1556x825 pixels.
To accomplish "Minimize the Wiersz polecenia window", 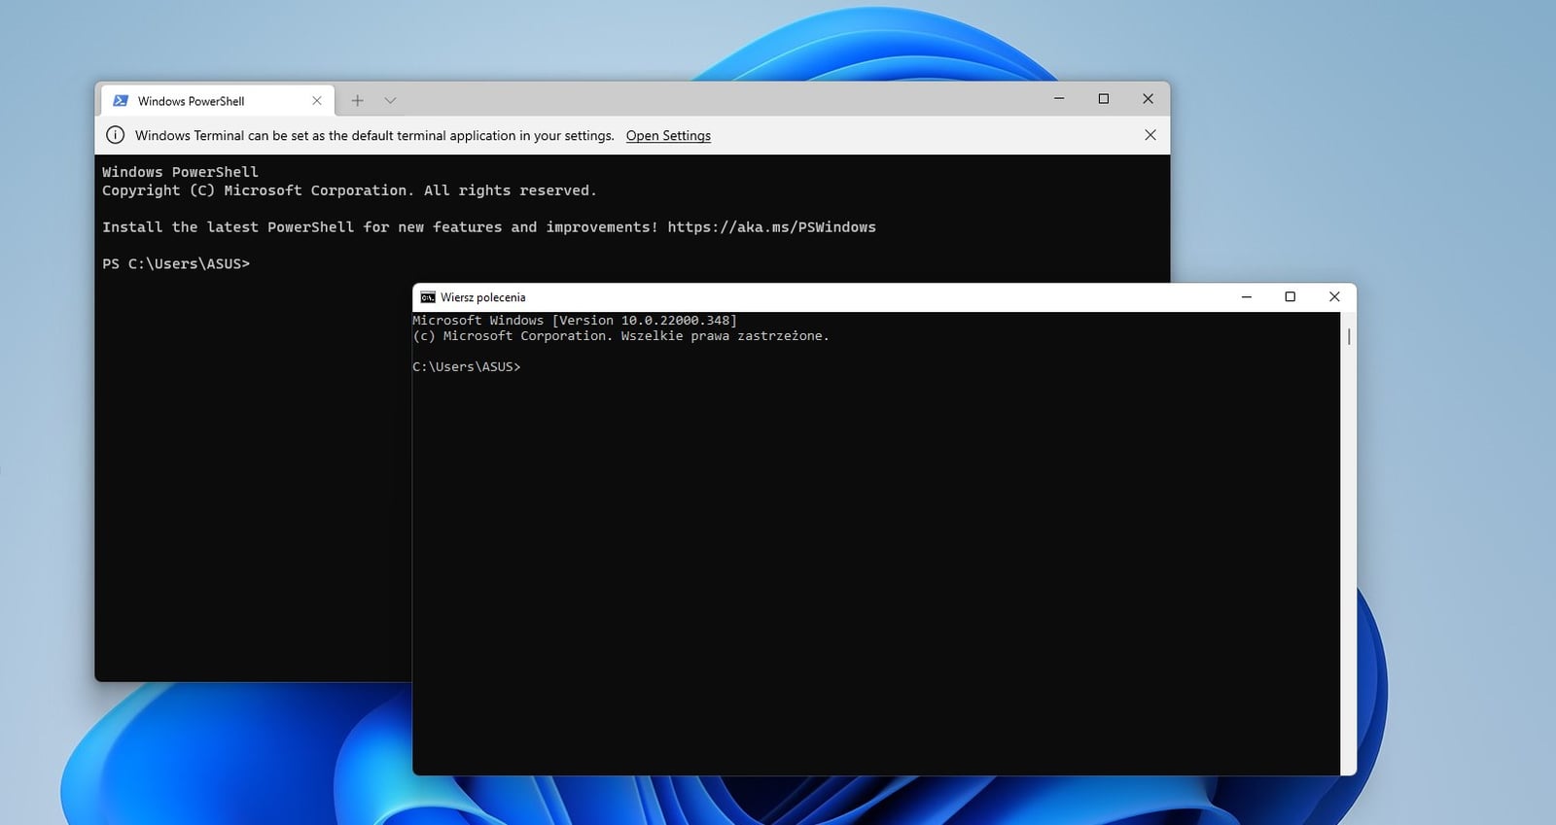I will [1246, 297].
